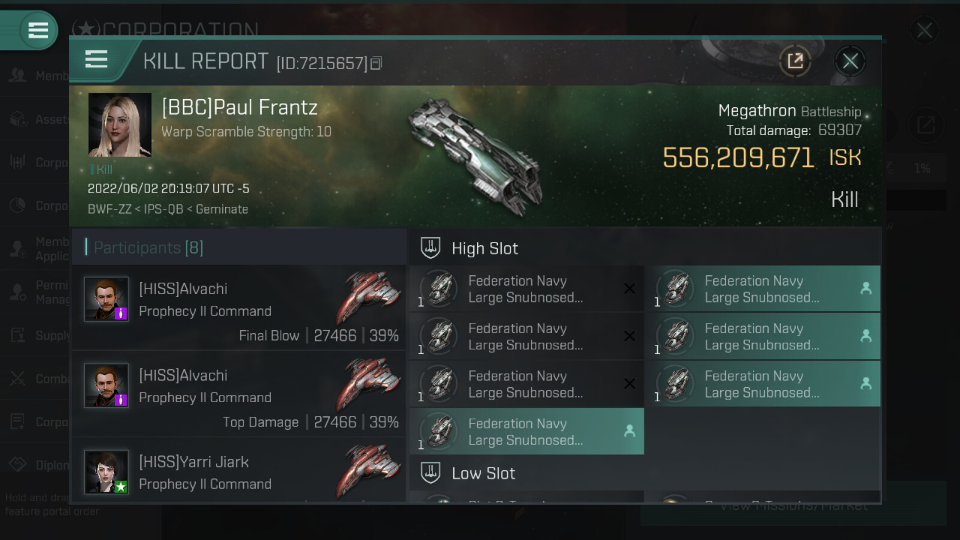The width and height of the screenshot is (960, 540).
Task: Open the main teal menu button
Action: [x=38, y=30]
